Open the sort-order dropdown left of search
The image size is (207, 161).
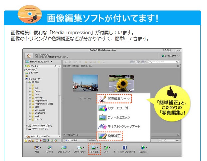[x=138, y=62]
